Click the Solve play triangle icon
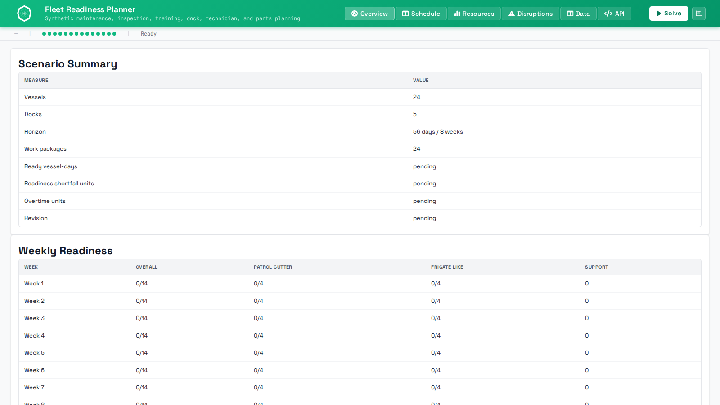 [659, 13]
